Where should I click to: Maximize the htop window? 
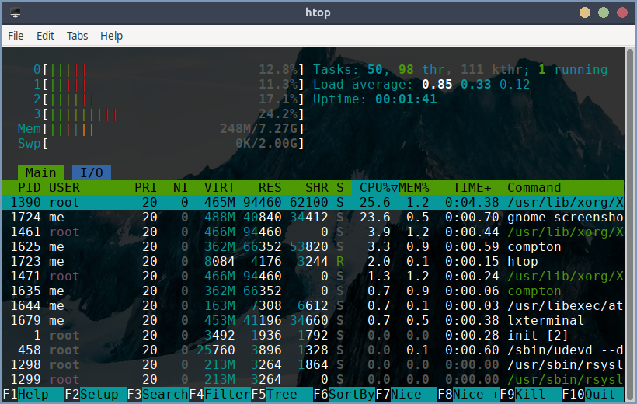(604, 12)
